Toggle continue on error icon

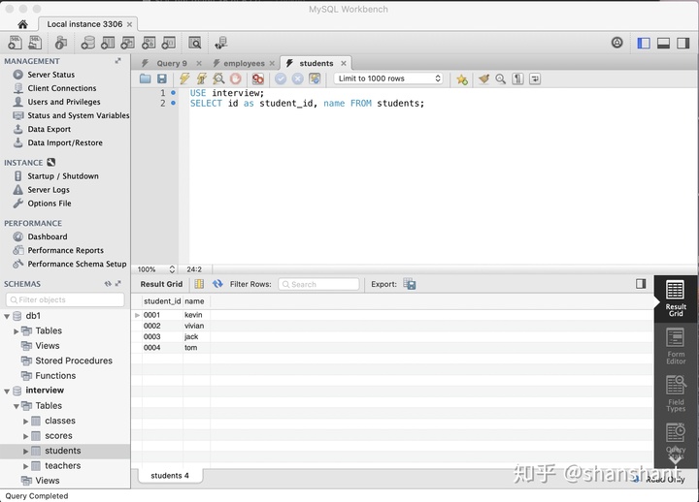[x=257, y=78]
